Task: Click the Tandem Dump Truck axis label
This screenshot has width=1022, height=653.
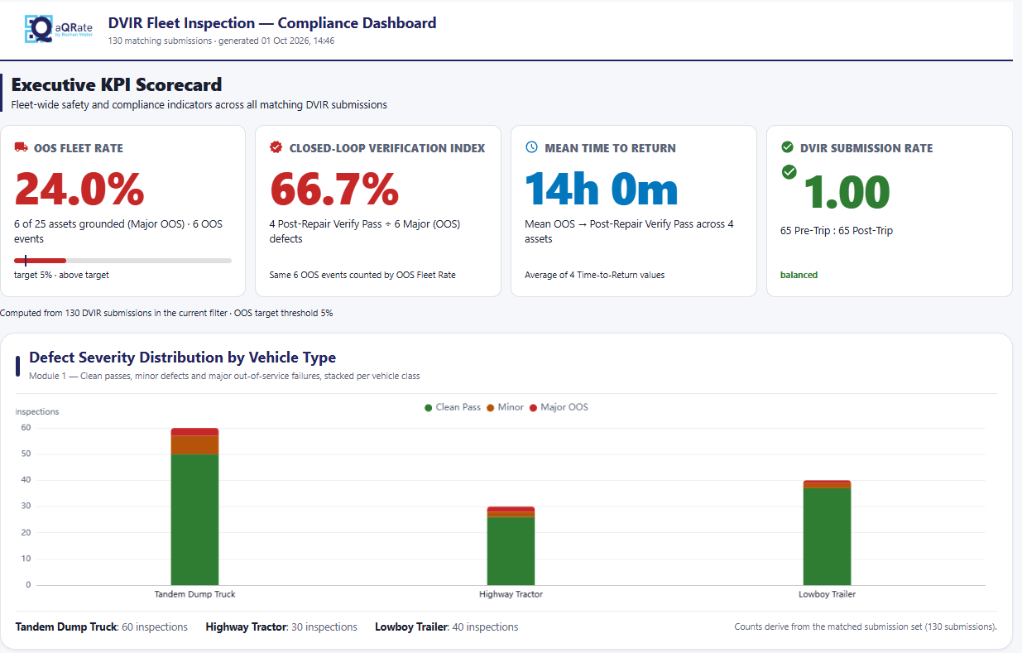Action: pyautogui.click(x=194, y=594)
